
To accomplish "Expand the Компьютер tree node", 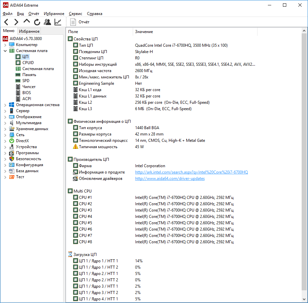I will coord(5,45).
